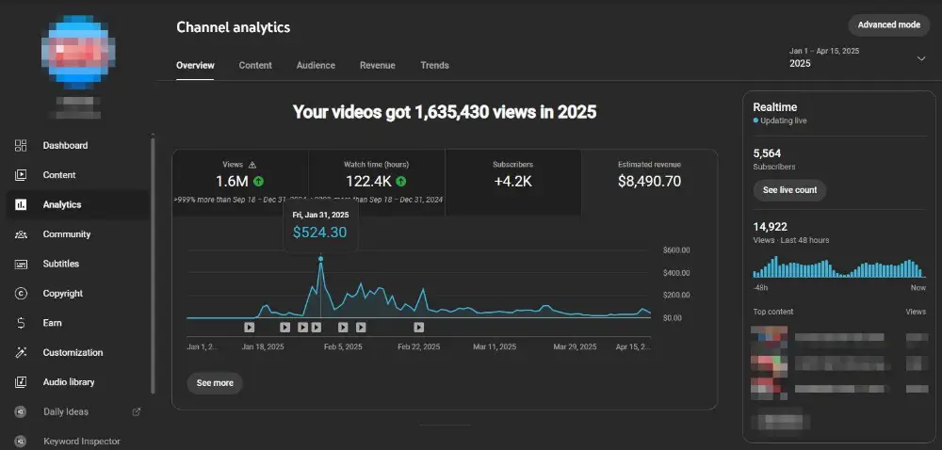Click the video marker under Feb 22
Screen dimensions: 942x450
[x=419, y=327]
